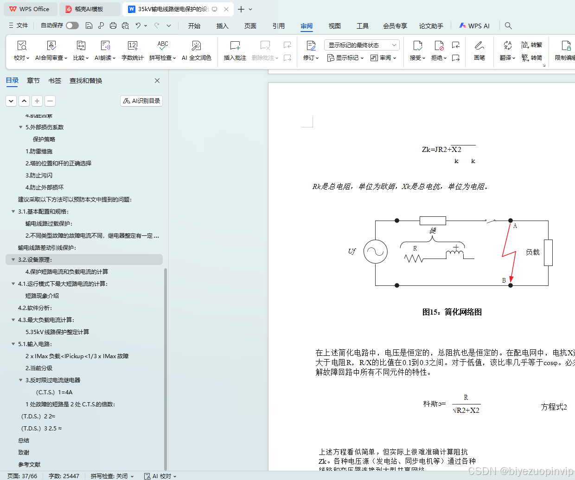
Task: Open 显示标记的最终状态 dropdown
Action: [362, 45]
